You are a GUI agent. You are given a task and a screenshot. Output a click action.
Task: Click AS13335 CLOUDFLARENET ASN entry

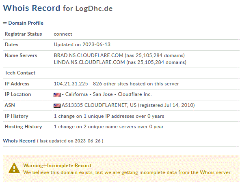pos(99,105)
